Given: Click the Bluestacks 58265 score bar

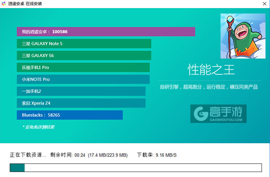Looking at the screenshot, I should [70, 115].
